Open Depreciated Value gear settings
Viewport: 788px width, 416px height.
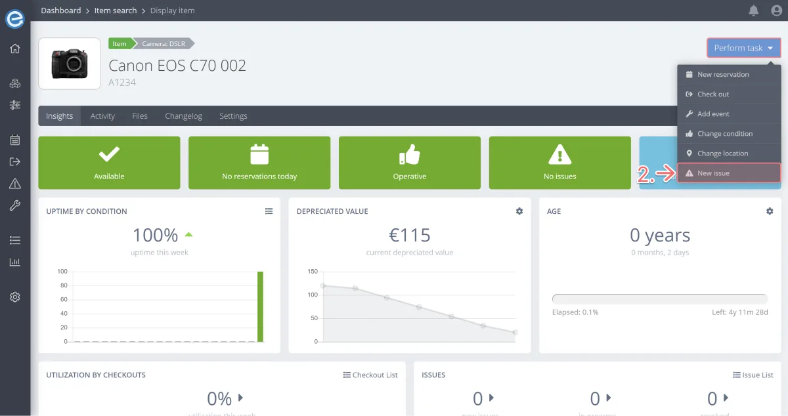pyautogui.click(x=519, y=211)
